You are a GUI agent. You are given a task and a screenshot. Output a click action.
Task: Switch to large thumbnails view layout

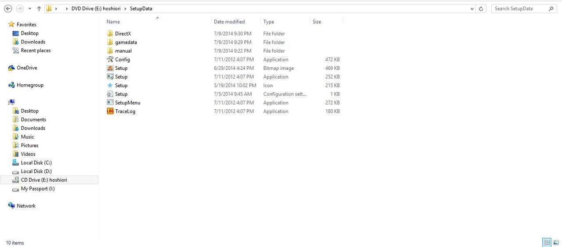coord(556,243)
